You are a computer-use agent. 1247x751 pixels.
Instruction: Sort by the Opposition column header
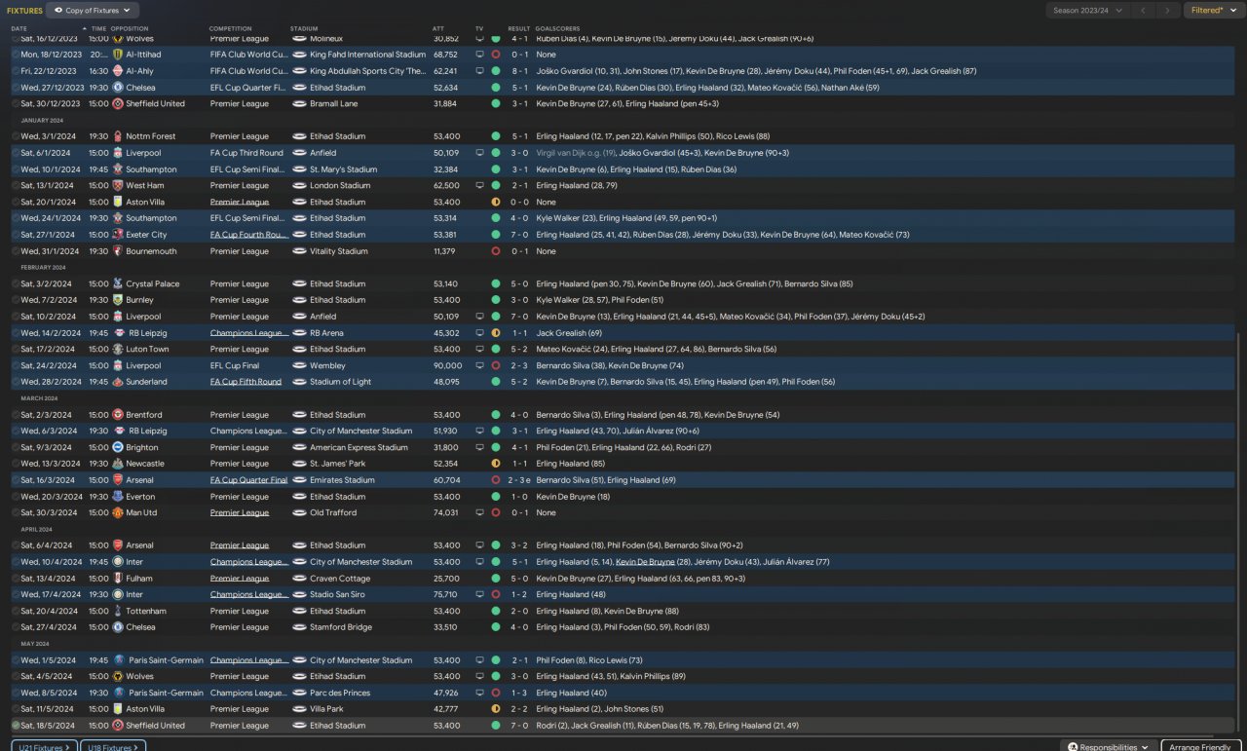(130, 28)
